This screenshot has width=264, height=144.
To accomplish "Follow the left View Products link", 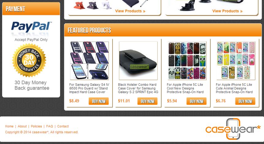I will tap(130, 11).
